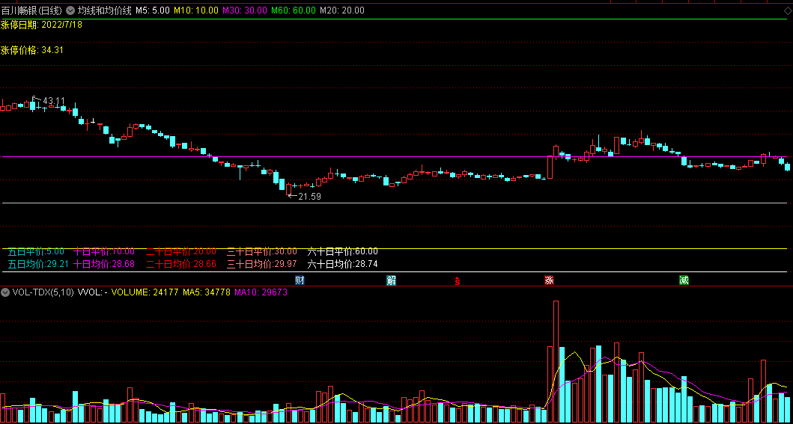The image size is (793, 424).
Task: Click 二十日平价:20.00 label
Action: point(180,251)
